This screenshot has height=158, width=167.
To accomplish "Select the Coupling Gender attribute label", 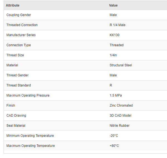I will pos(19,15).
